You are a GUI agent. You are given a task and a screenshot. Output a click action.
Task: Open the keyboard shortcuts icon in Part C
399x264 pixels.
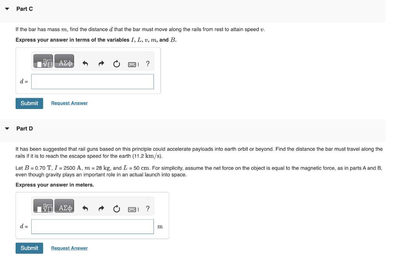pos(132,63)
